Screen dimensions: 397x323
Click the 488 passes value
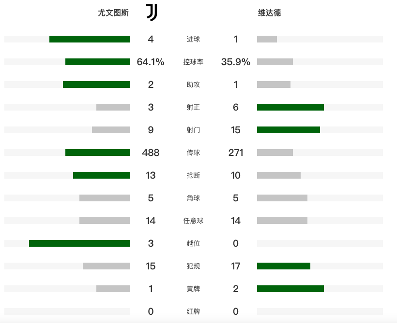pos(151,153)
